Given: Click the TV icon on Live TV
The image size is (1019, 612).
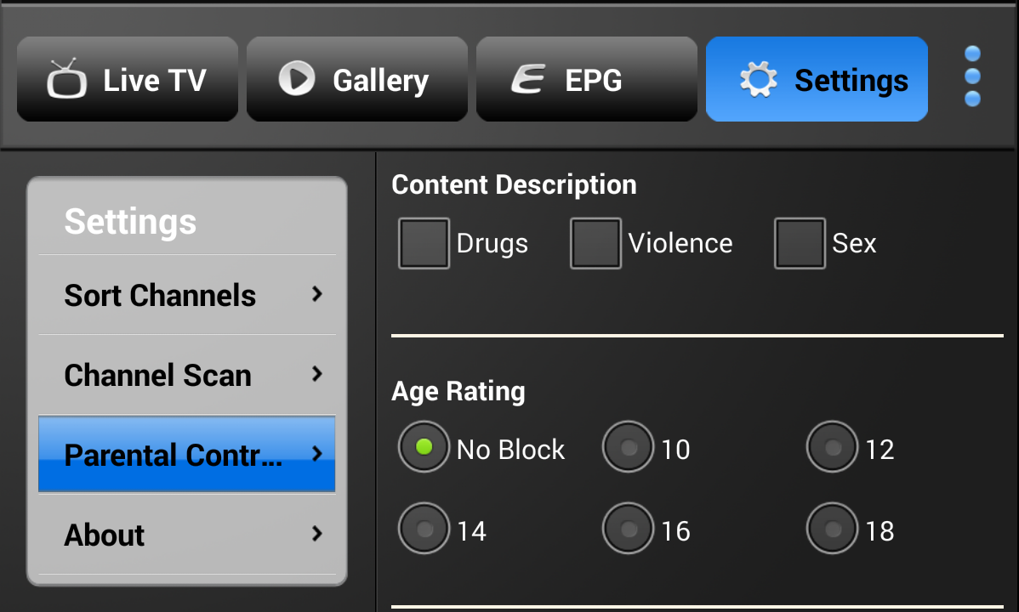Looking at the screenshot, I should (x=65, y=78).
